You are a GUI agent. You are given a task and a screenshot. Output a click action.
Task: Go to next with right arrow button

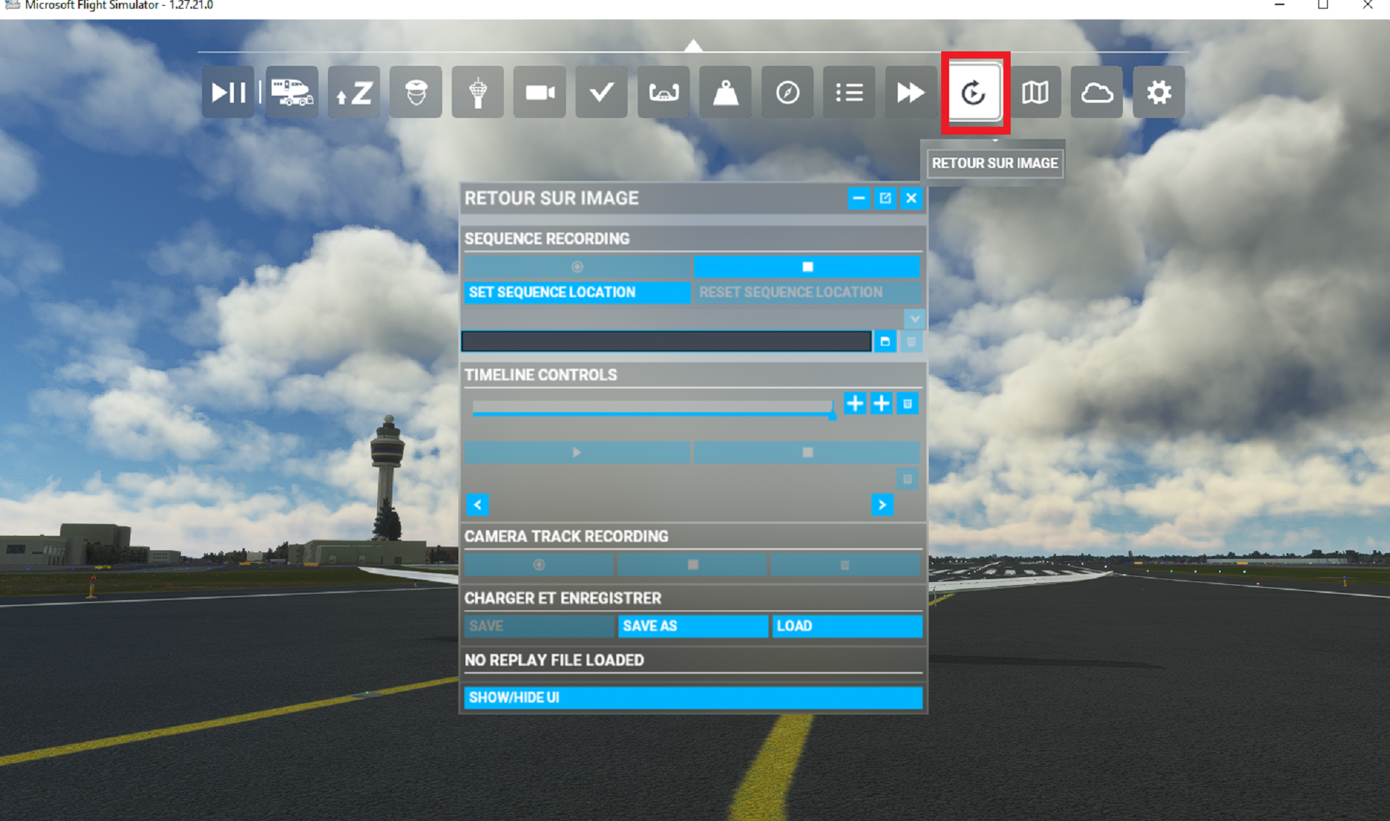click(882, 505)
